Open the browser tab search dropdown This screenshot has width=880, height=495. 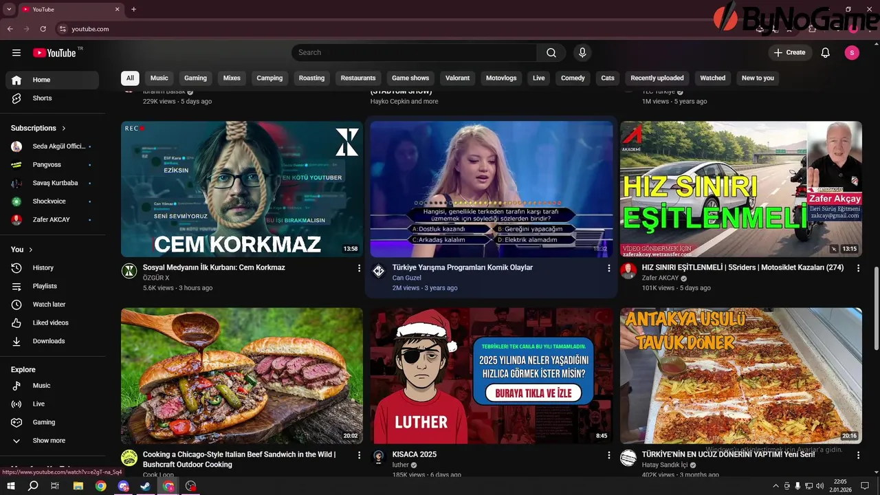[9, 10]
